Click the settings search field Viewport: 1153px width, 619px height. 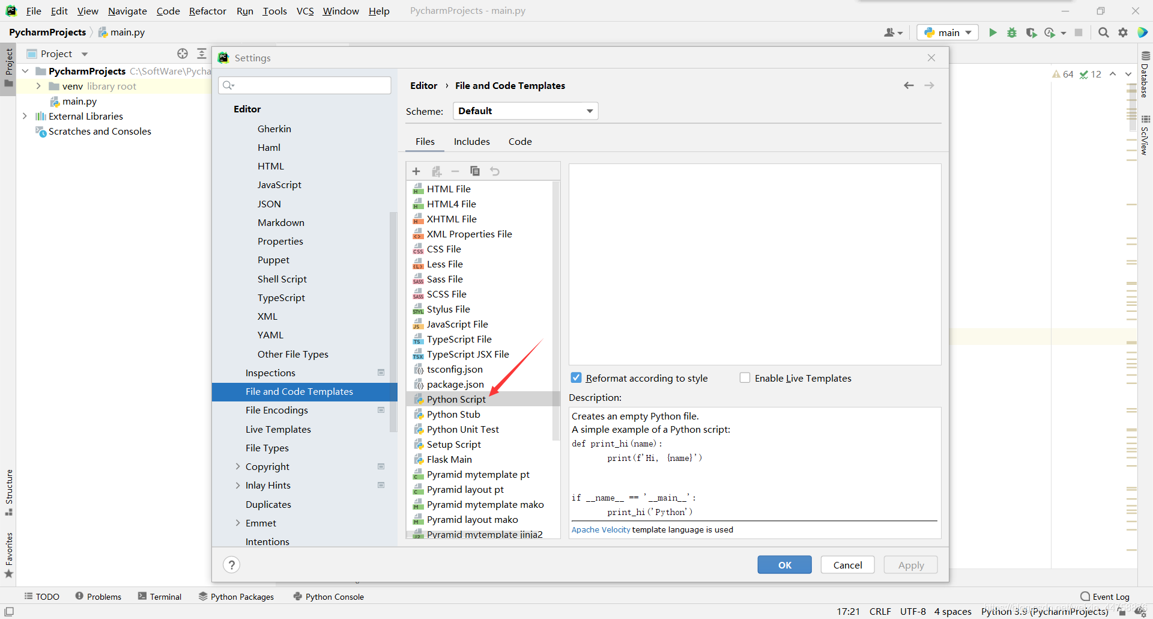305,85
